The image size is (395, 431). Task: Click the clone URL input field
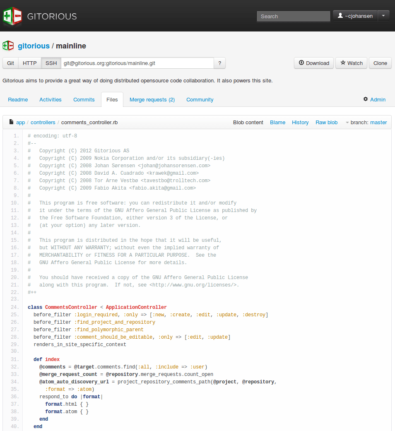click(137, 63)
